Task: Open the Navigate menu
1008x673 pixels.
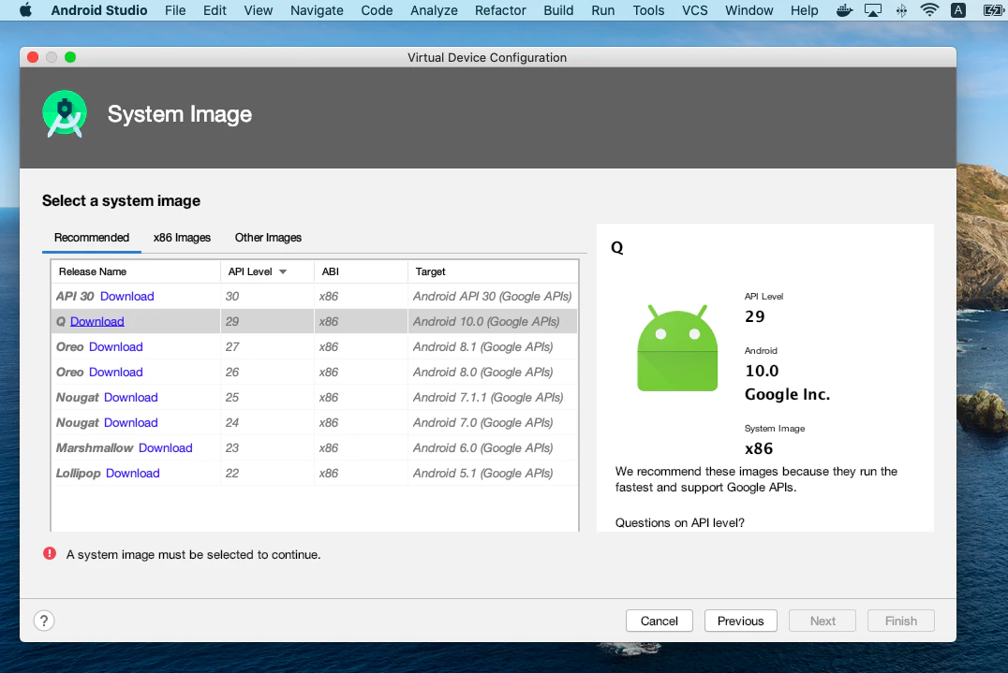Action: coord(317,10)
